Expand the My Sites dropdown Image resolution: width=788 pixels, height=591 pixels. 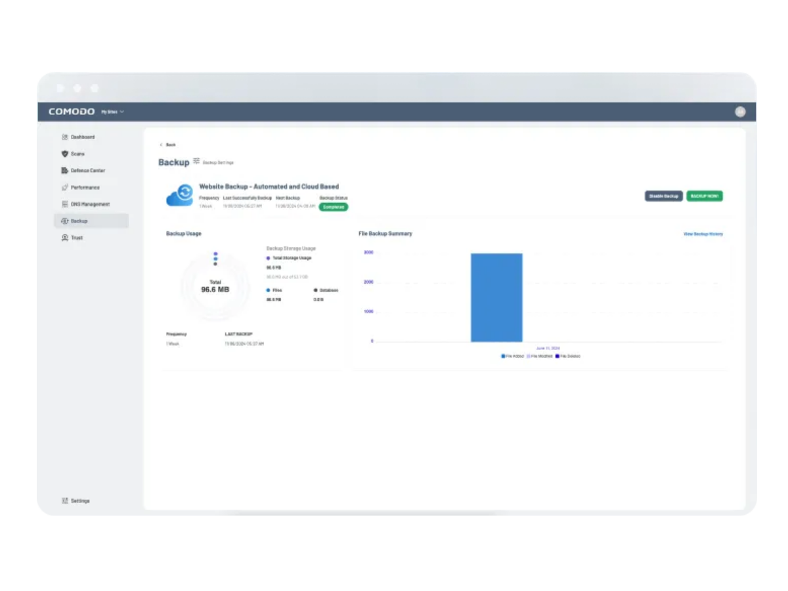coord(112,112)
